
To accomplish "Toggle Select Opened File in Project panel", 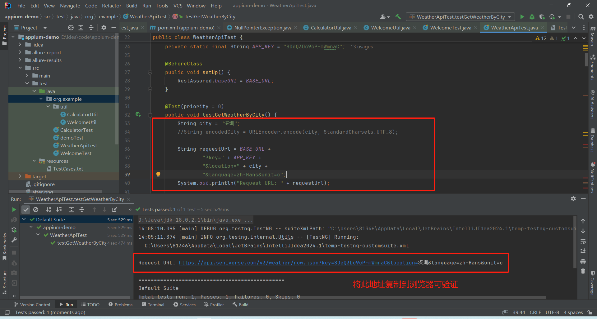I will pyautogui.click(x=71, y=28).
